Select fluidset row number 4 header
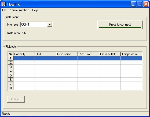This screenshot has width=150, height=117. coord(11,71)
